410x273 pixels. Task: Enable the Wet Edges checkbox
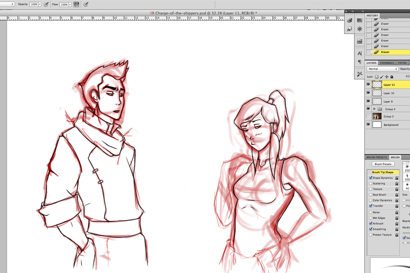coord(370,218)
